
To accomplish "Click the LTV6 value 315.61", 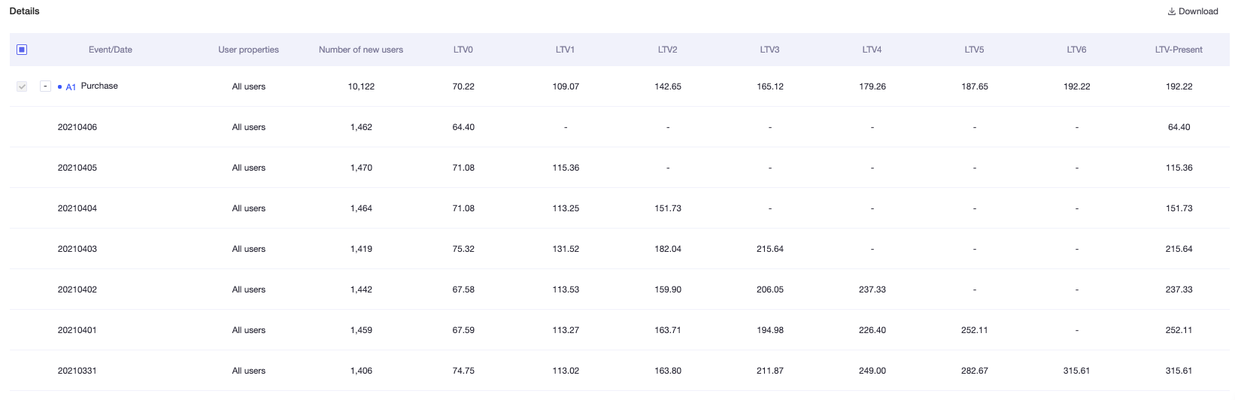I will [x=1076, y=371].
